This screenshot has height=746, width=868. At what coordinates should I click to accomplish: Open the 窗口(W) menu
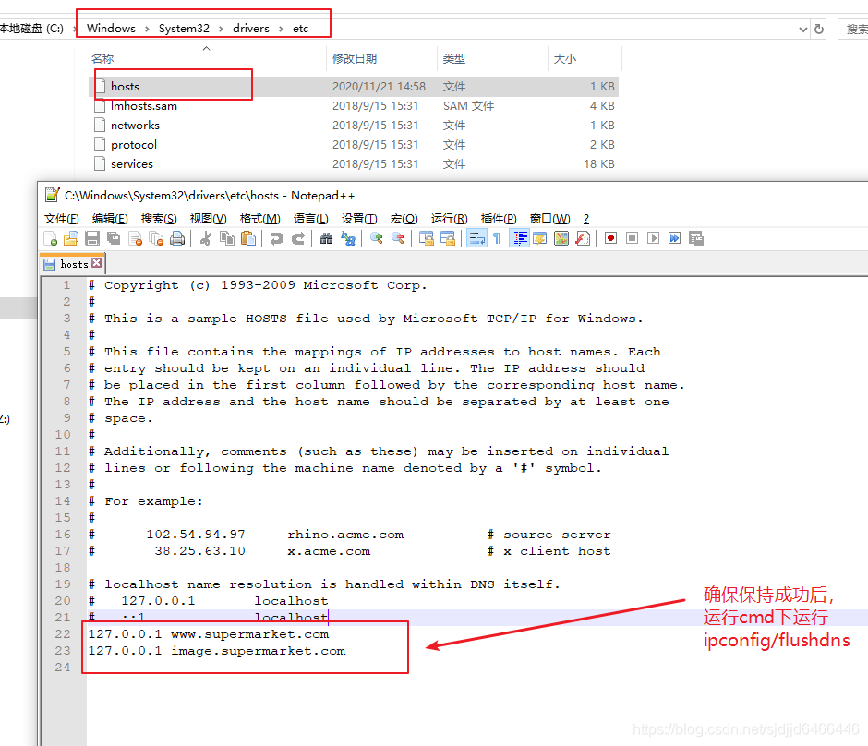tap(549, 219)
